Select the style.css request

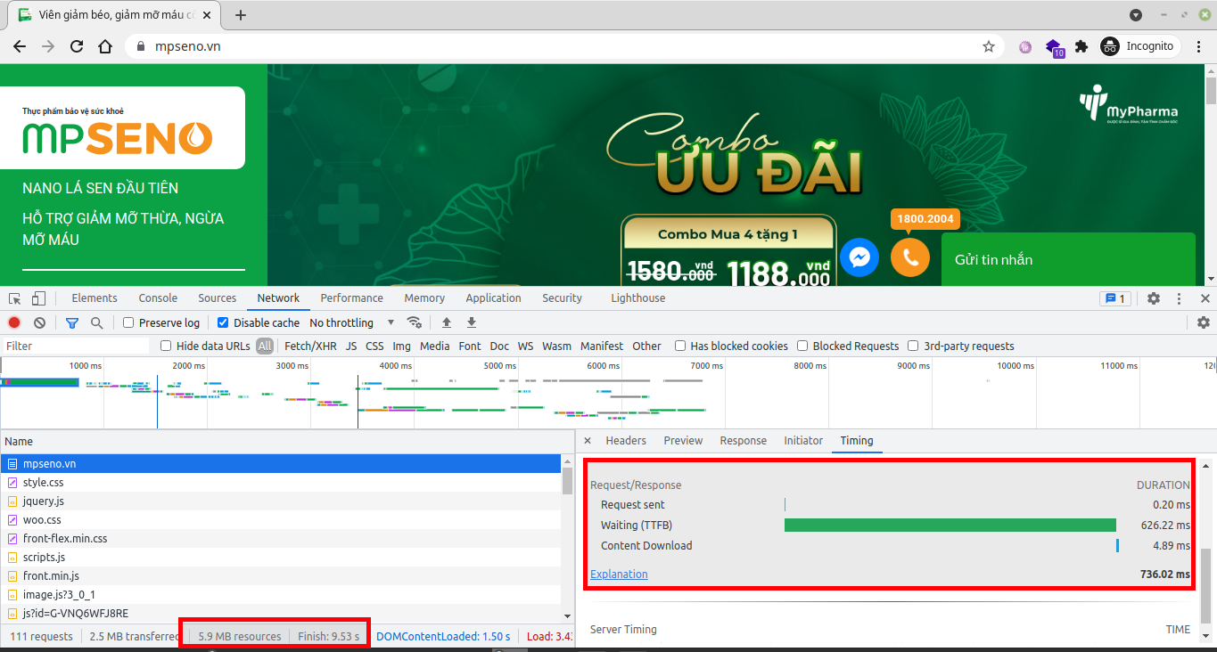pos(281,482)
